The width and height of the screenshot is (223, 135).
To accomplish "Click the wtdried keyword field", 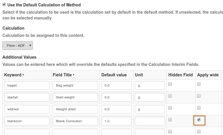I will coord(27,109).
